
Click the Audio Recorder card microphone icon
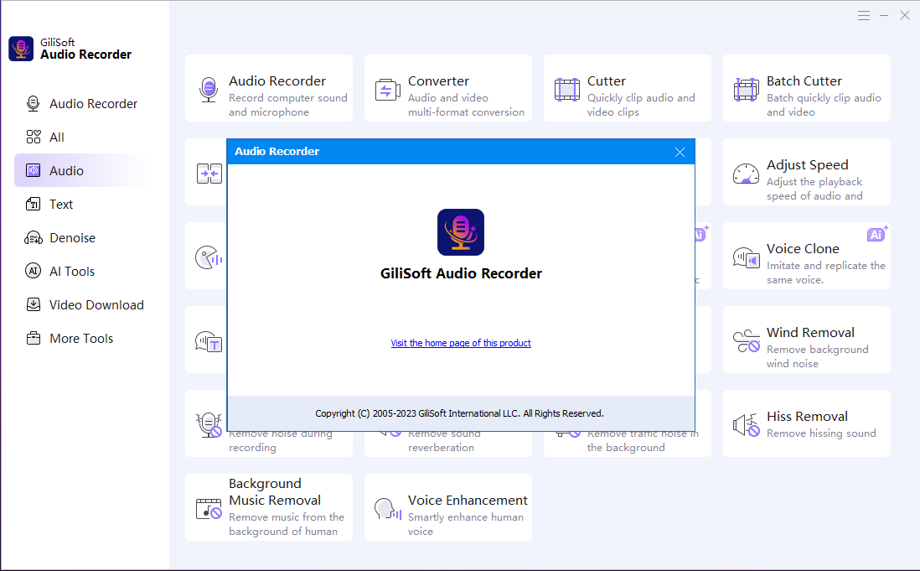tap(209, 90)
